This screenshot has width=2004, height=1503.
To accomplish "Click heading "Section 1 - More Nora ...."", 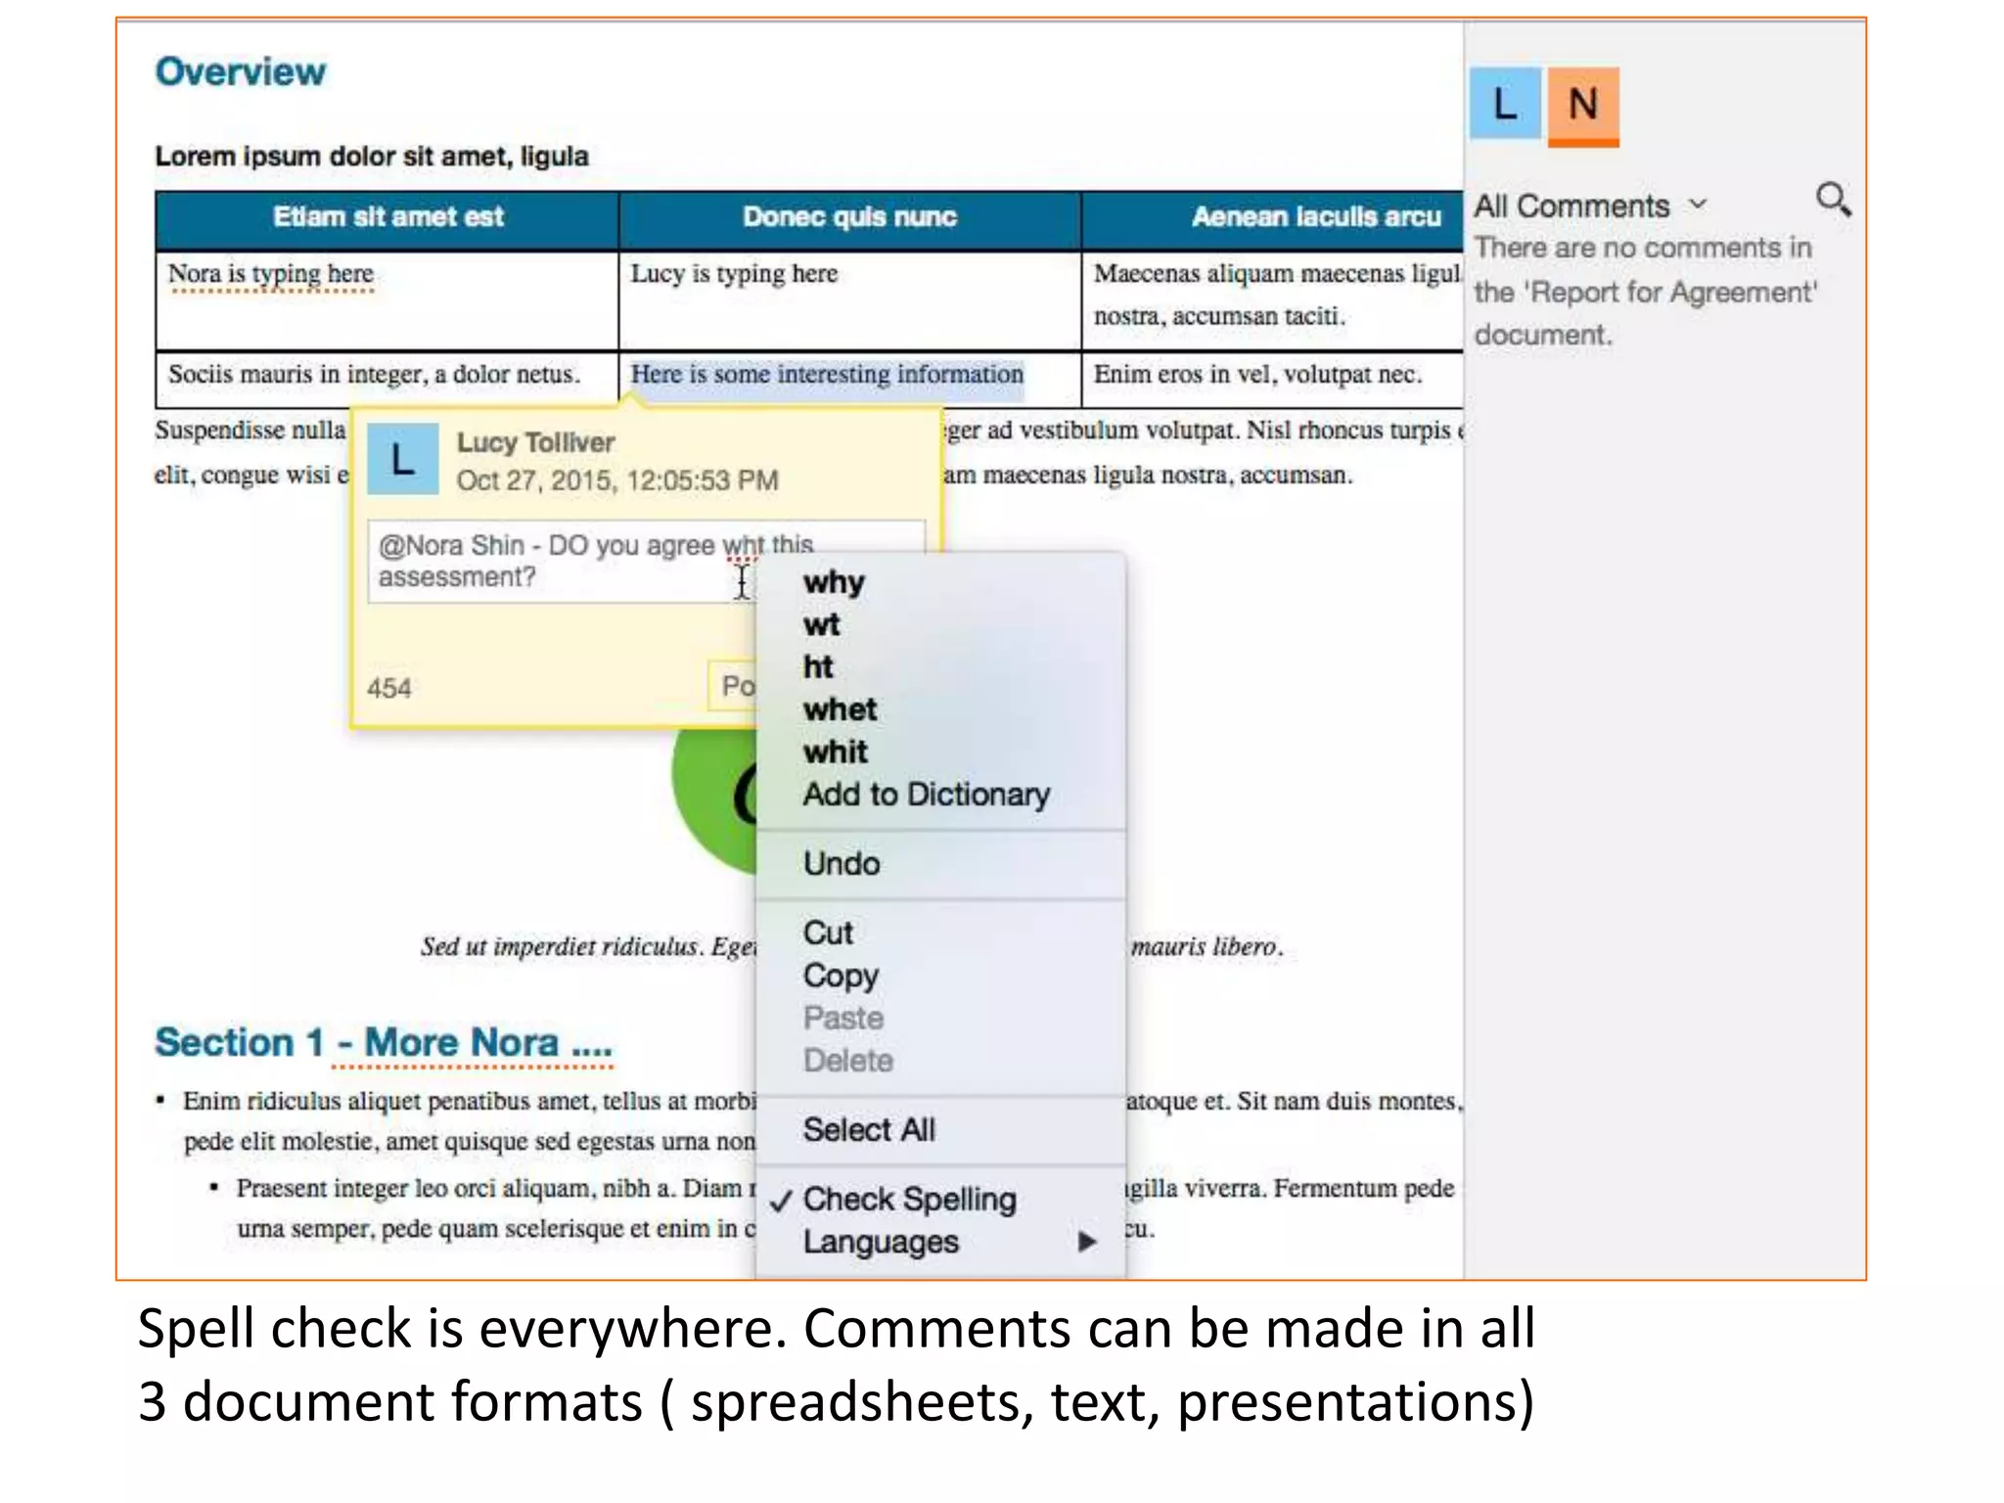I will point(384,1042).
